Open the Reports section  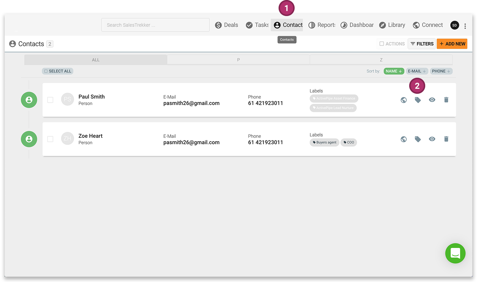[x=322, y=25]
